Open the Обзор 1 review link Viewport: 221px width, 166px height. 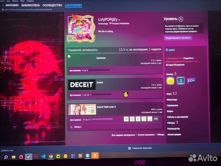point(78,127)
